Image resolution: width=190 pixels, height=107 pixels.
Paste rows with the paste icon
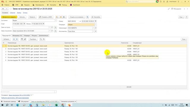[44, 39]
